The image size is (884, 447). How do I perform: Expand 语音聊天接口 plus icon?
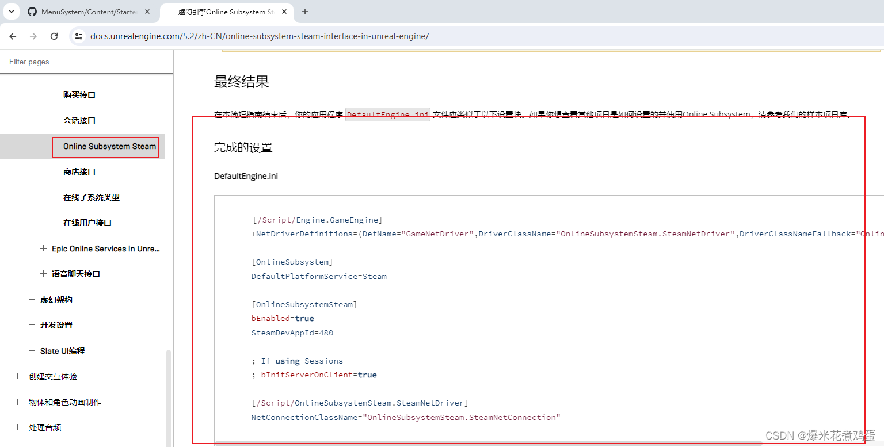point(43,274)
